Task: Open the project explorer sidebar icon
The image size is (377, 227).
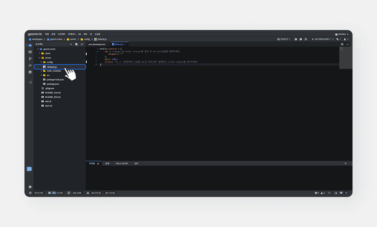Action: [30, 45]
